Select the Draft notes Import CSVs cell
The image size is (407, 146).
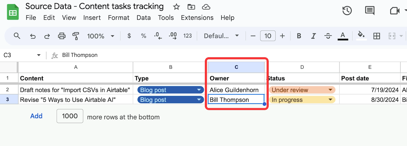click(76, 90)
